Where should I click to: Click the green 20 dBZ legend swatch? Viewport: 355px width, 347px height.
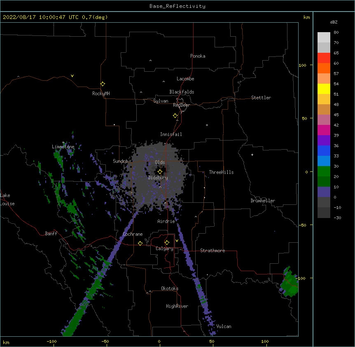pyautogui.click(x=324, y=171)
